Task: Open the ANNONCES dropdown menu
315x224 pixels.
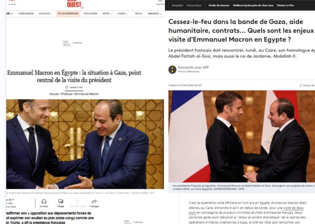Action: pyautogui.click(x=154, y=14)
